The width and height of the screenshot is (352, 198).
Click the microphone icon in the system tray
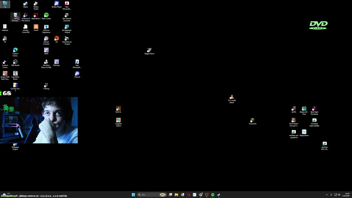tap(331, 195)
